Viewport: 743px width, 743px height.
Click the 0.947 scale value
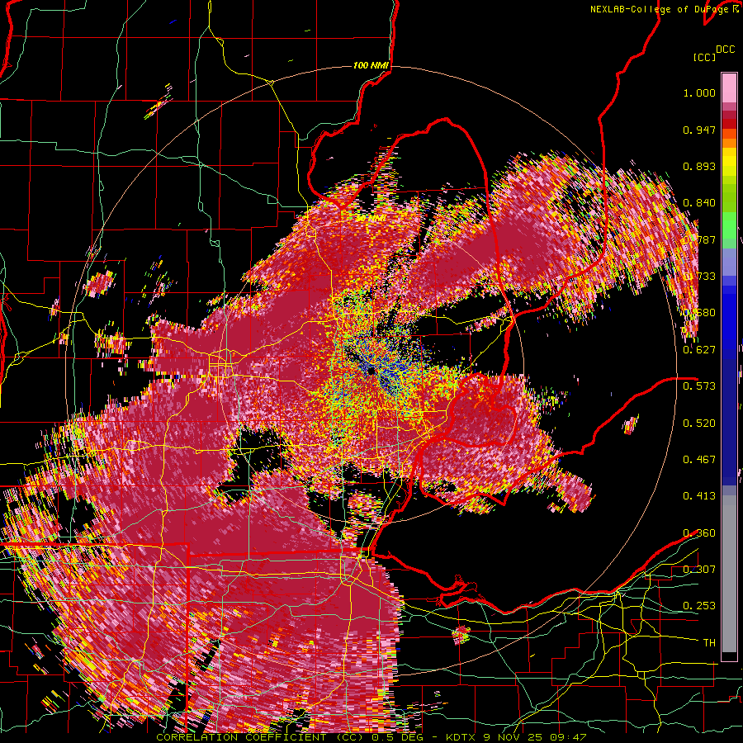(699, 130)
